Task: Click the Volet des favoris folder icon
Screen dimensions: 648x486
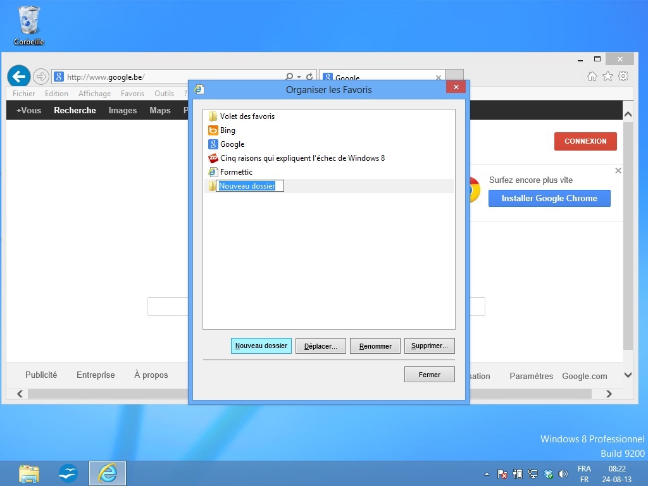Action: coord(213,116)
